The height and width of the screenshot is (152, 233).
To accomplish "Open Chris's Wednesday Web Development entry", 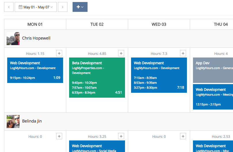I will (159, 75).
